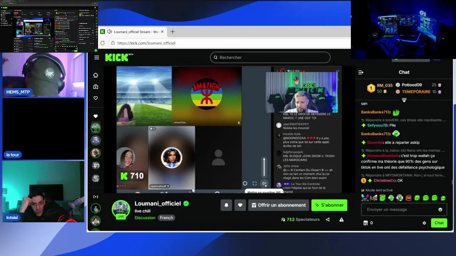Image resolution: width=456 pixels, height=256 pixels.
Task: Go to Home in Kick sidebar
Action: click(95, 75)
